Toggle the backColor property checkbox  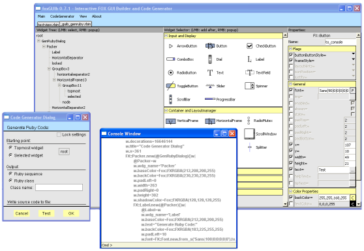(291, 198)
